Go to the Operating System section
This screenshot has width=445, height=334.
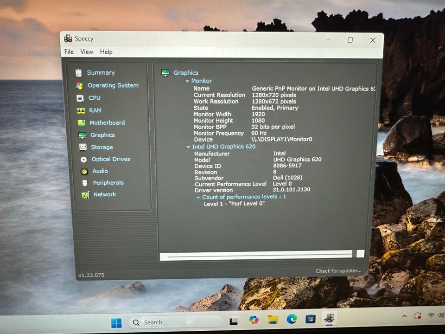coord(113,85)
